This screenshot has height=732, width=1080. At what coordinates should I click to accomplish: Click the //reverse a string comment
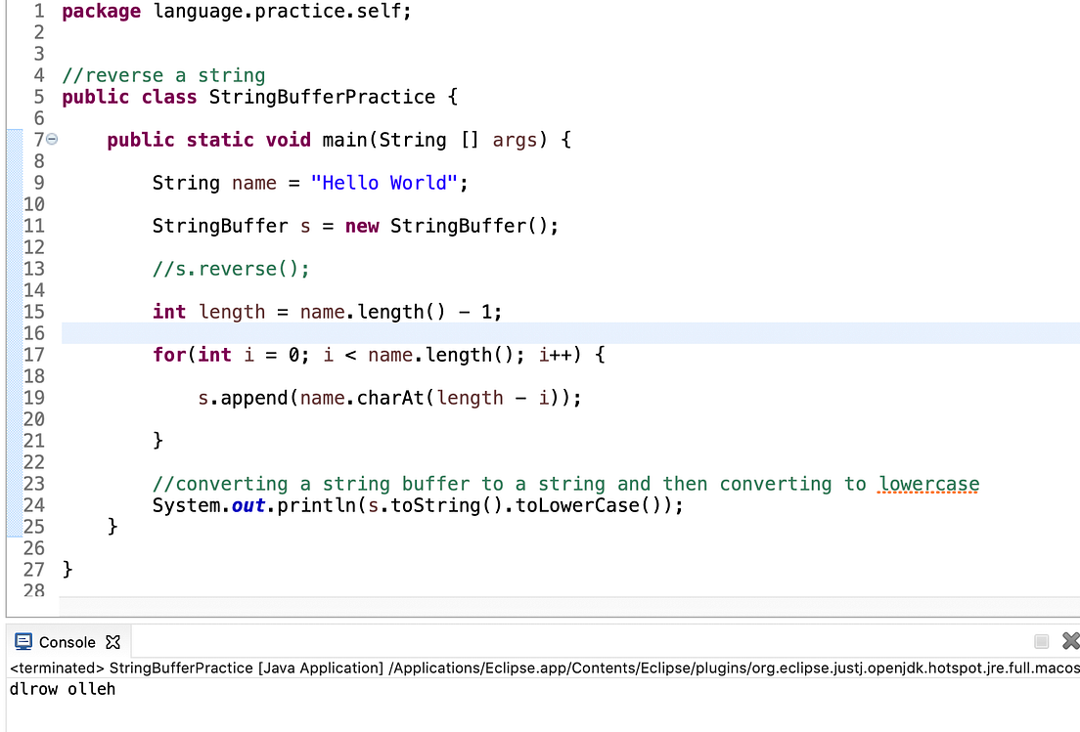click(163, 75)
